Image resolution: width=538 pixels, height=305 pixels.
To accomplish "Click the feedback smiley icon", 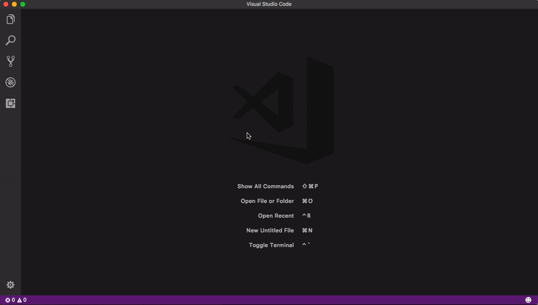I will coord(529,300).
